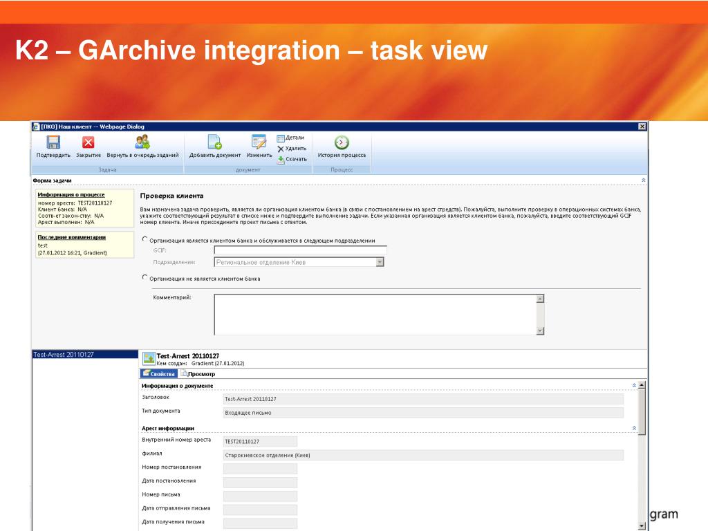
Task: Click the Филиал field
Action: 423,455
